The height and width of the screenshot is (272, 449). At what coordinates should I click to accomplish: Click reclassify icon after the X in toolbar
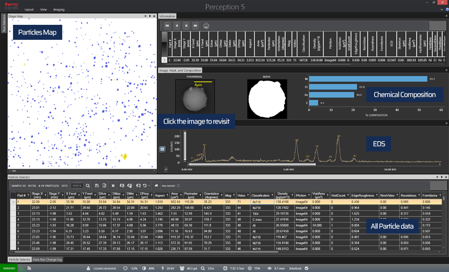(122, 186)
